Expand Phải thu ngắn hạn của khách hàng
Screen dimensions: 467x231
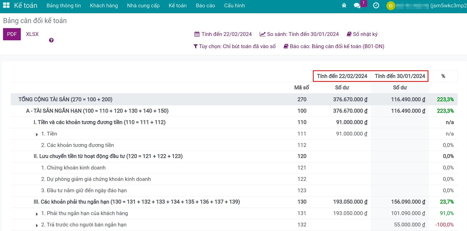[37, 214]
